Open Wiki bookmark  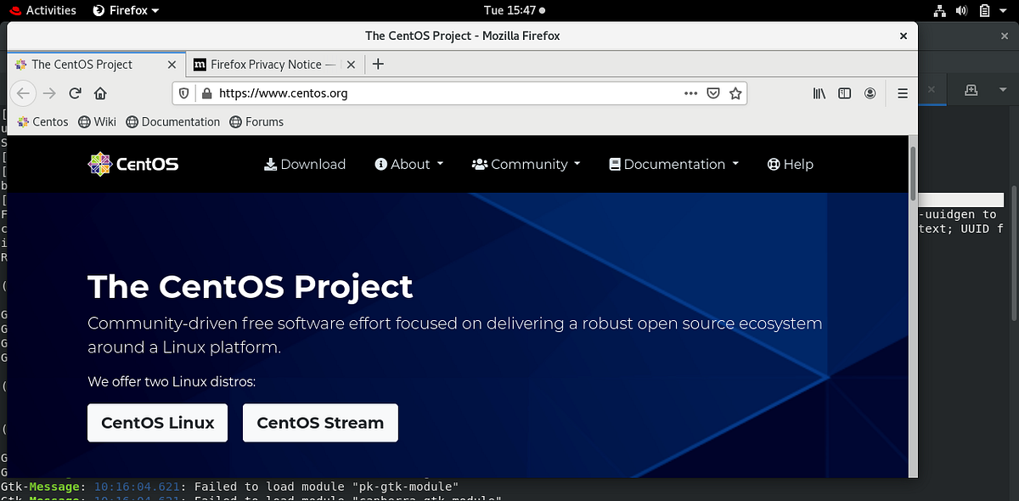click(x=97, y=121)
